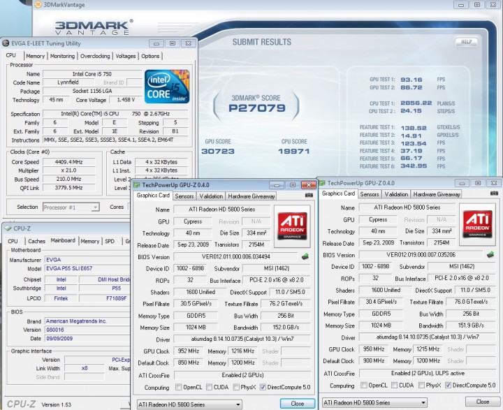Click the camera screenshot icon in right GPU-Z

[494, 193]
